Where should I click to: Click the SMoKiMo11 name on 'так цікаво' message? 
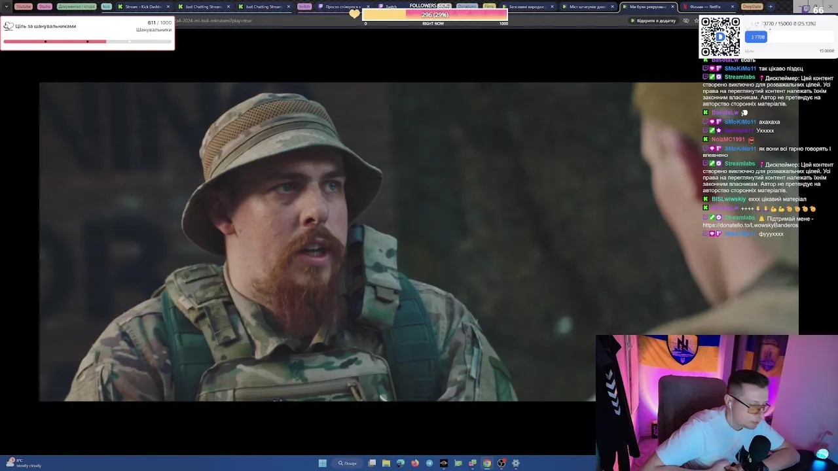(740, 69)
